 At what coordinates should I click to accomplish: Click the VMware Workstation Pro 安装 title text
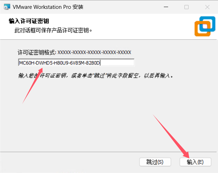click(48, 7)
